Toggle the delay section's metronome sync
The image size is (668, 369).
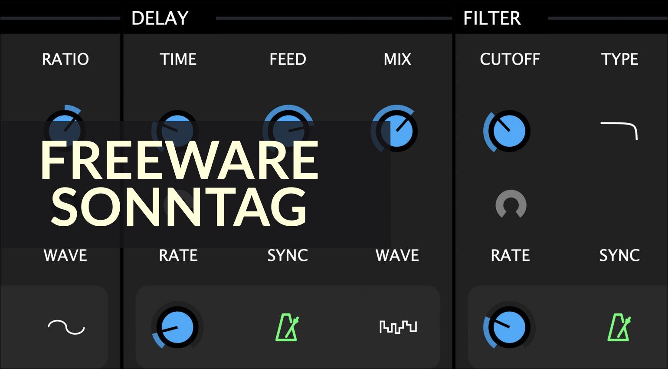tap(288, 327)
